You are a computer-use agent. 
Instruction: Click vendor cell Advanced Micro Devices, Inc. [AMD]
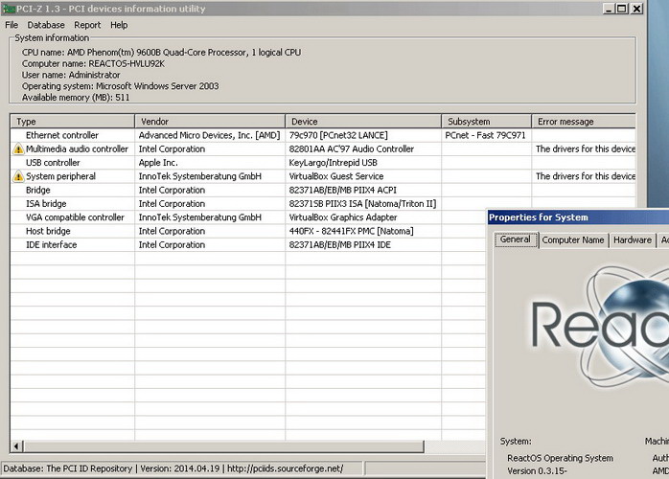[x=209, y=136]
